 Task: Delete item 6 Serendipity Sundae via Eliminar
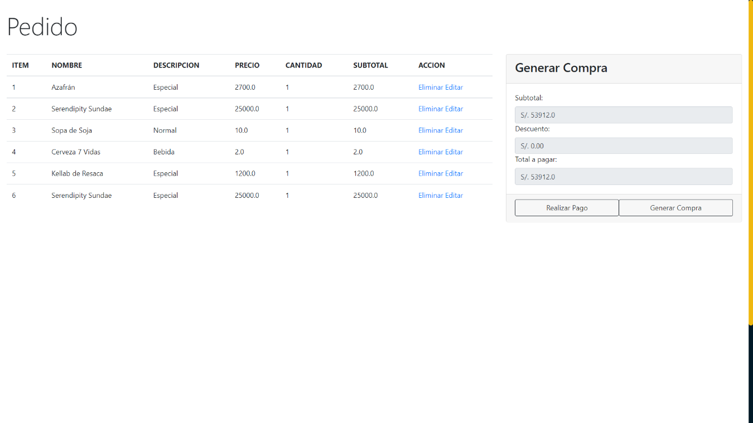click(431, 195)
